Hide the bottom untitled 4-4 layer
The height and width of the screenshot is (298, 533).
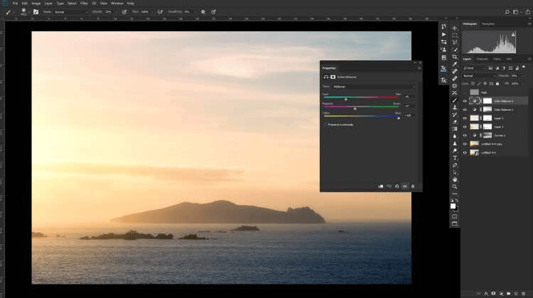click(x=464, y=152)
